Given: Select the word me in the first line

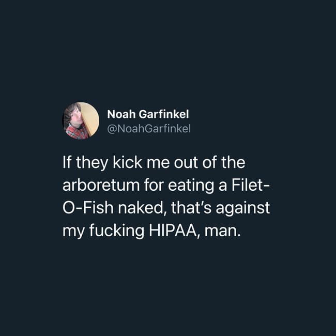Looking at the screenshot, I should point(158,163).
